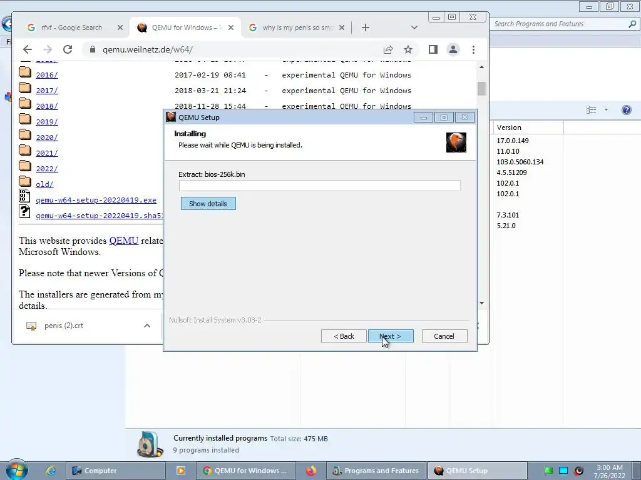The height and width of the screenshot is (480, 641).
Task: Click the share page icon in address bar
Action: click(388, 49)
